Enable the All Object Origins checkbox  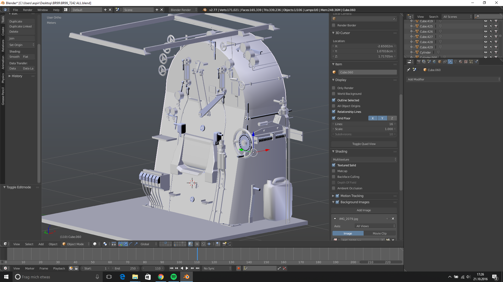click(333, 106)
